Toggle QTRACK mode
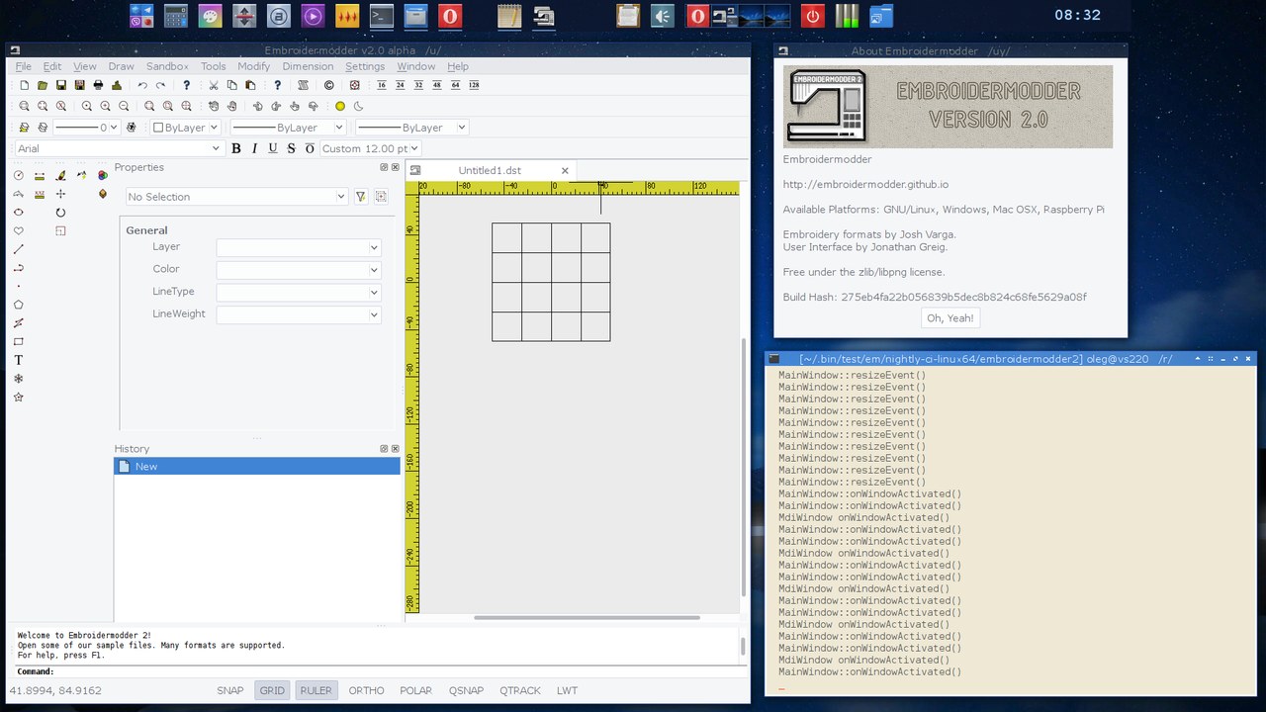The image size is (1266, 712). click(x=520, y=690)
